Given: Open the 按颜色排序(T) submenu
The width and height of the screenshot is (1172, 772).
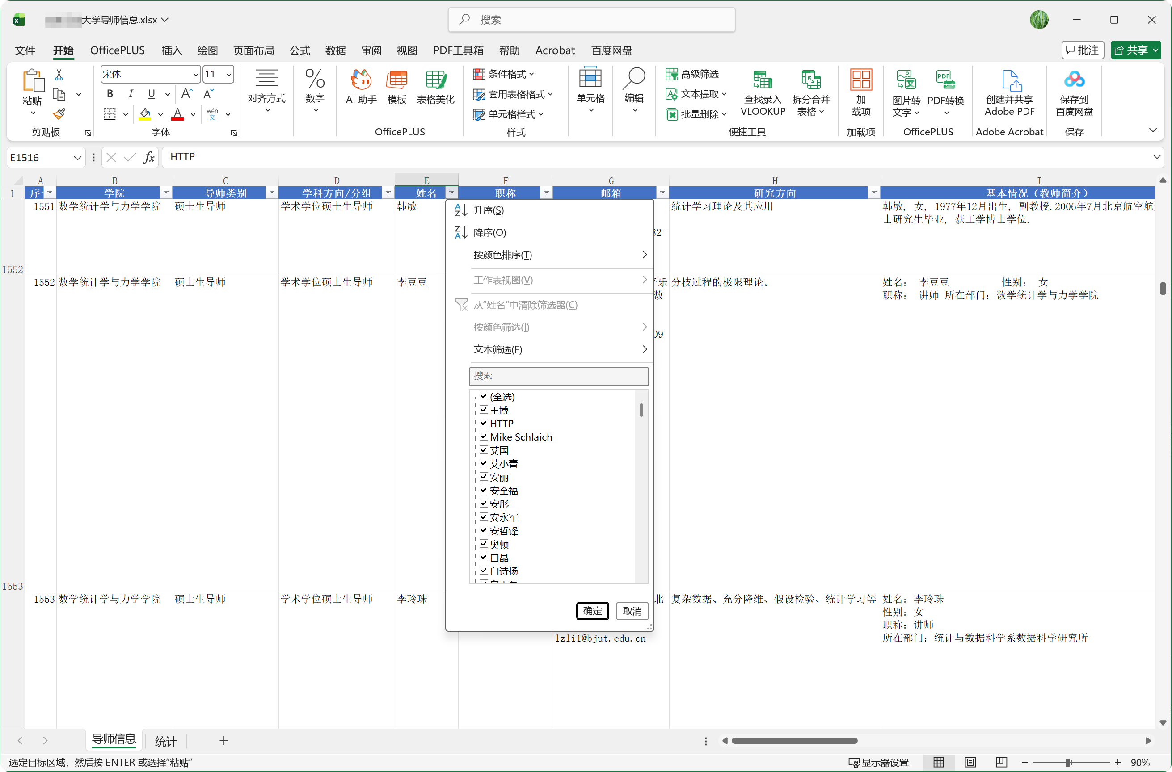Looking at the screenshot, I should [x=560, y=255].
